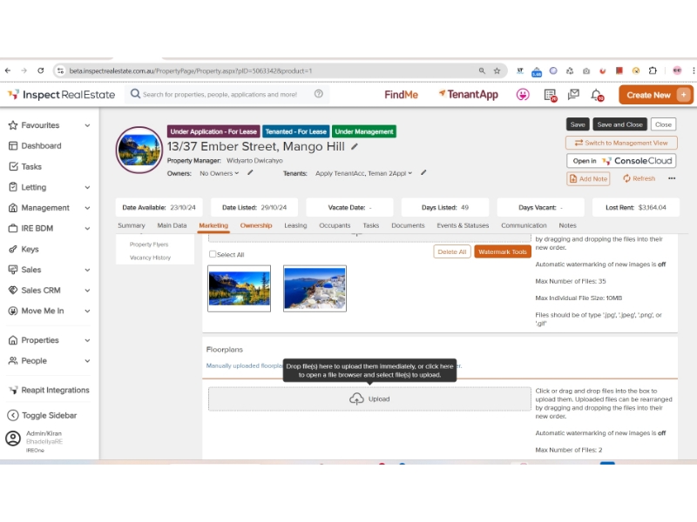Screen dimensions: 697x522
Task: Click the Save and Close button
Action: click(620, 124)
